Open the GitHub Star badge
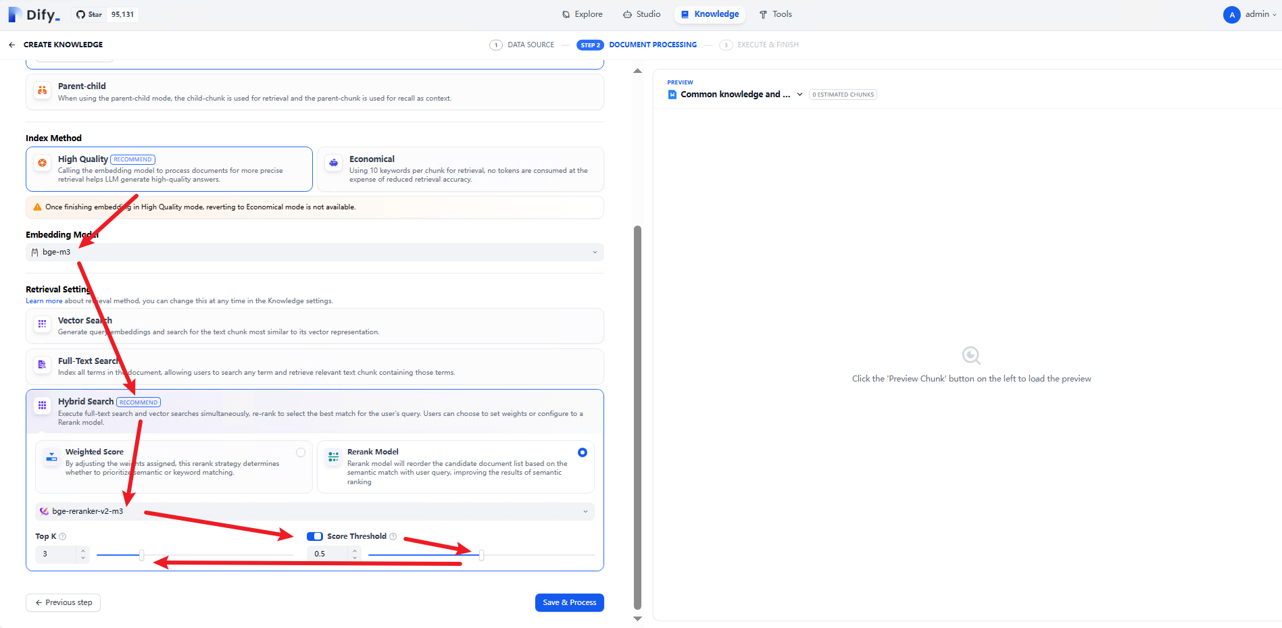This screenshot has height=628, width=1282. pos(105,14)
